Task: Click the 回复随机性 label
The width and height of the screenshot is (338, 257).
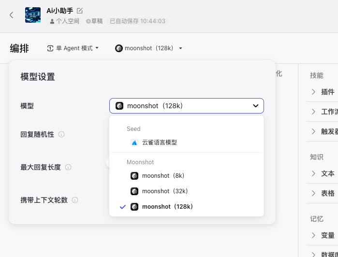Action: click(x=37, y=134)
